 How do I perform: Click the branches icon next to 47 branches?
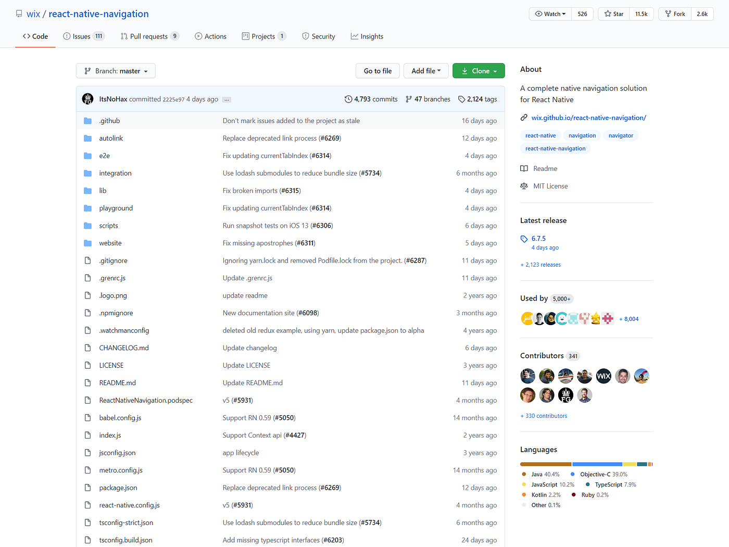[409, 99]
